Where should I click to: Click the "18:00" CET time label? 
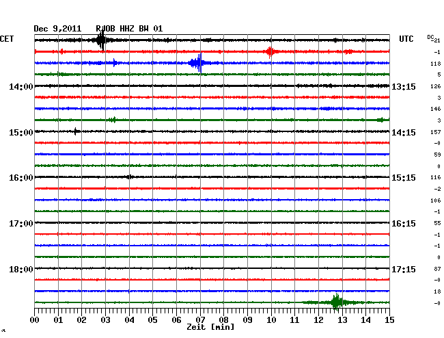click(21, 270)
